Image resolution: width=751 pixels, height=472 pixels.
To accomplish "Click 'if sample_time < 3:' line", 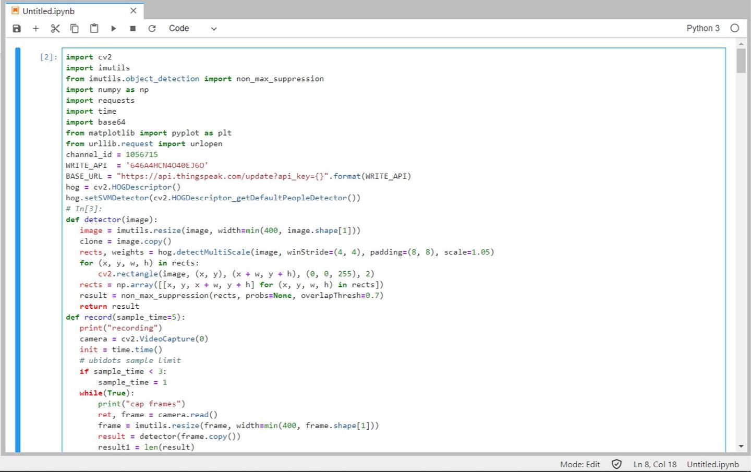I will (123, 371).
